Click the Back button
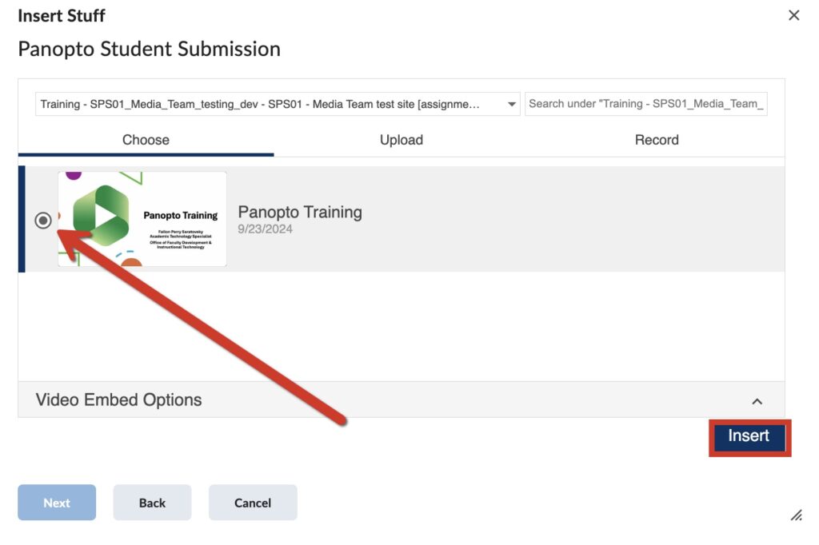This screenshot has height=545, width=819. (152, 503)
